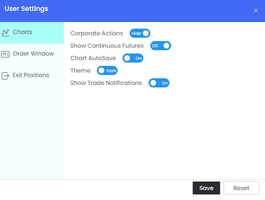Toggle the Show Continuous Futures switch
Screen dimensions: 265x200
(x=161, y=46)
